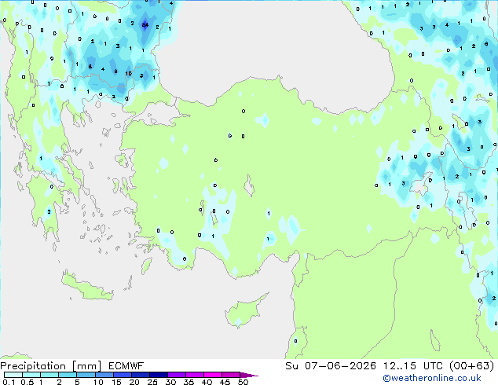This screenshot has height=385, width=498.
Task: Click the 25–30 mm navy legend swatch
Action: (159, 375)
